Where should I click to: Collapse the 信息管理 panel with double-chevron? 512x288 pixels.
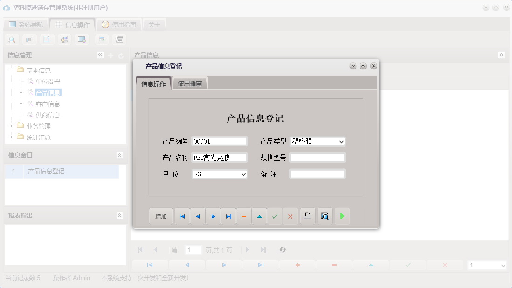tap(100, 55)
